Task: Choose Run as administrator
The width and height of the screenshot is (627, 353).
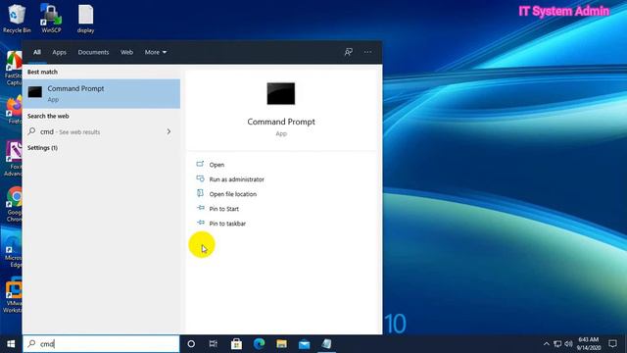Action: coord(237,179)
